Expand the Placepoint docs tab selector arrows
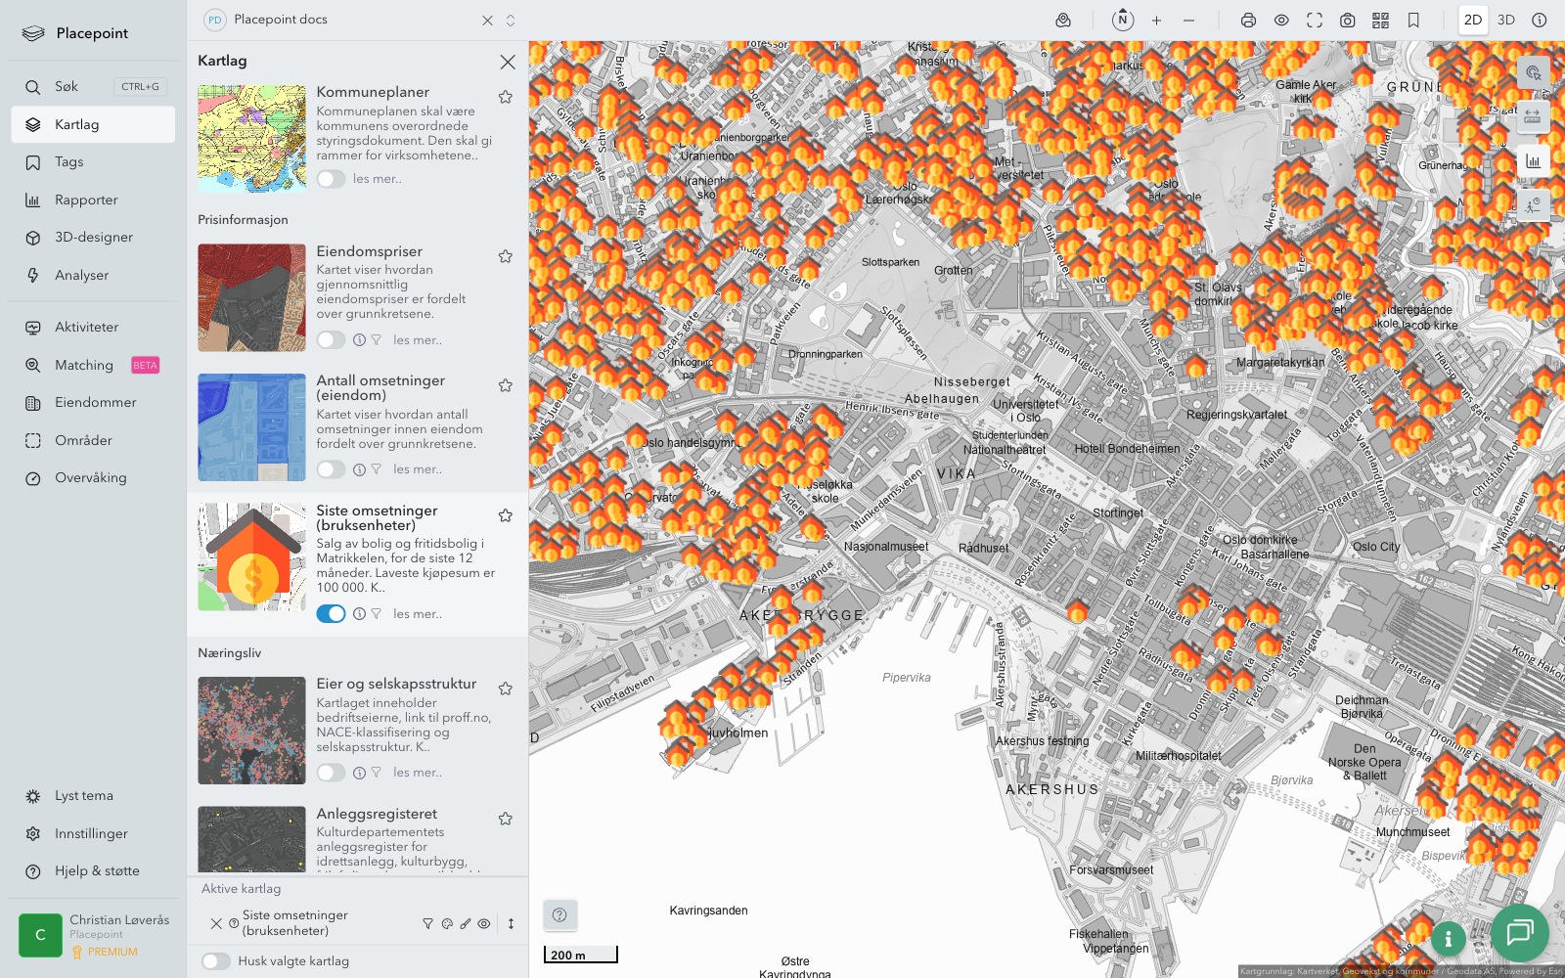The width and height of the screenshot is (1565, 978). point(511,21)
